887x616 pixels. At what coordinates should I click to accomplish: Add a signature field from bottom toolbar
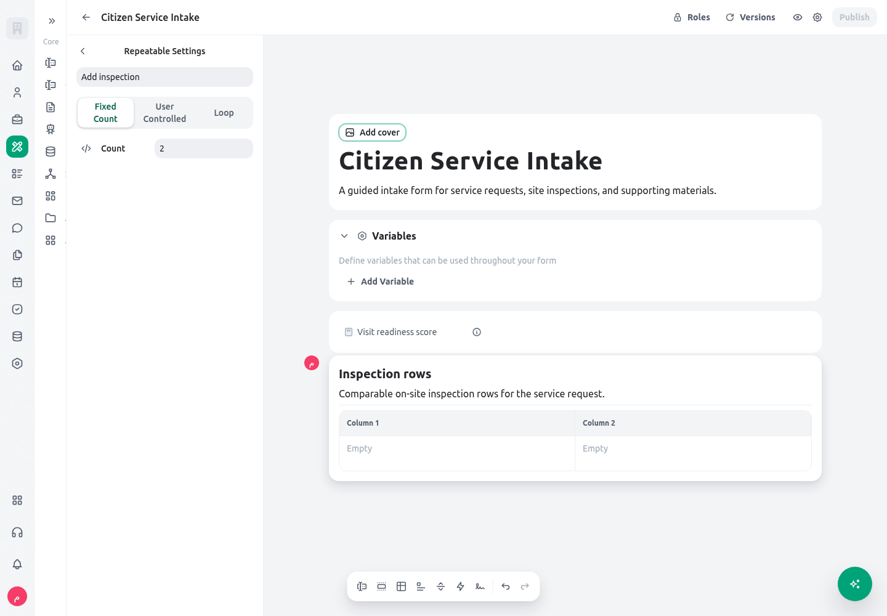click(480, 586)
